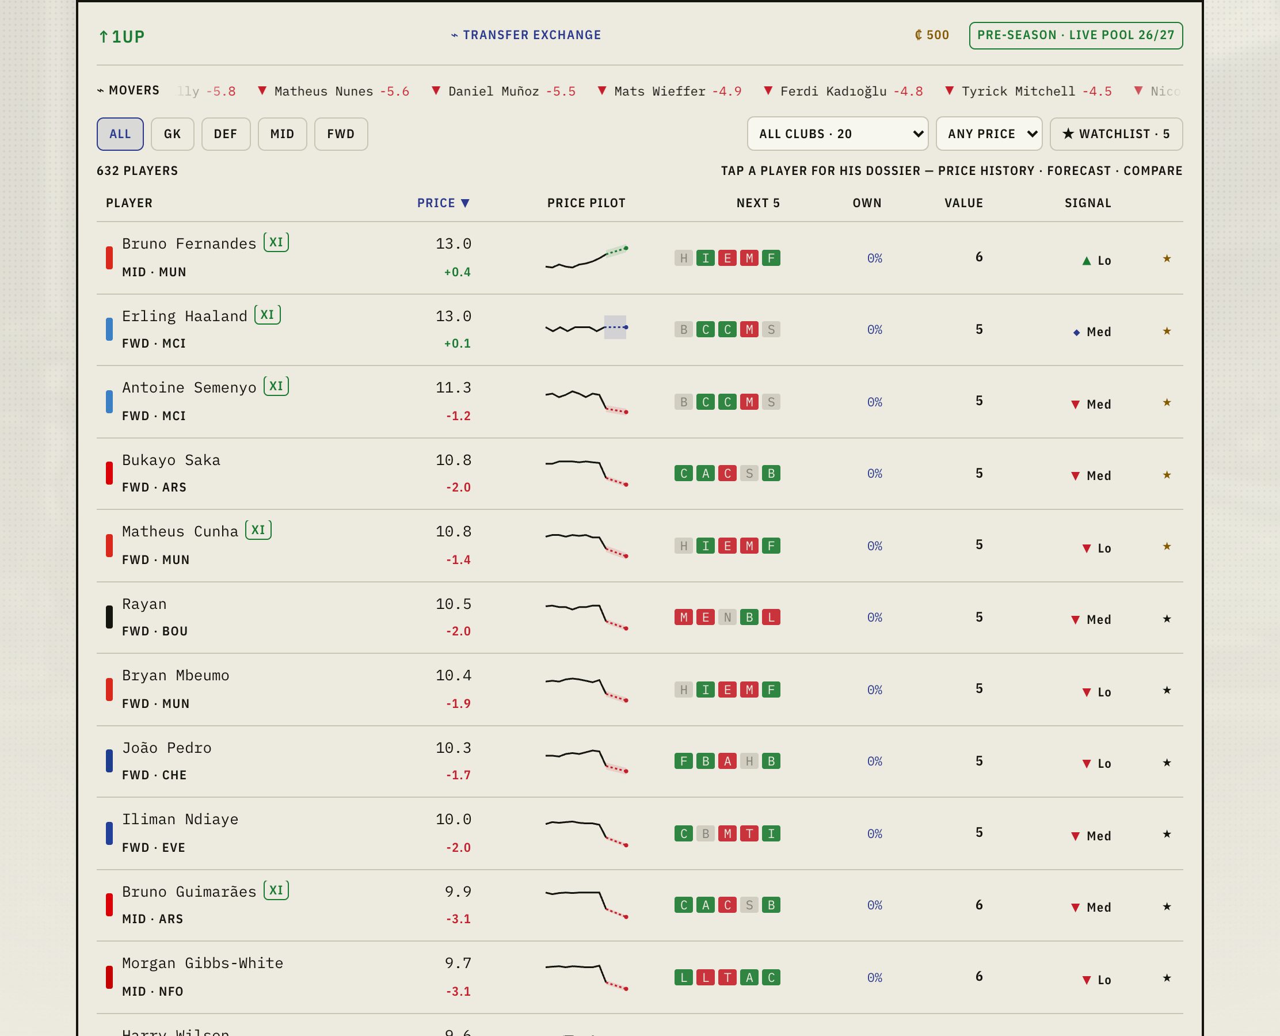Click fixture badge H in Bryan Mbeumo row
The image size is (1280, 1036).
tap(684, 690)
